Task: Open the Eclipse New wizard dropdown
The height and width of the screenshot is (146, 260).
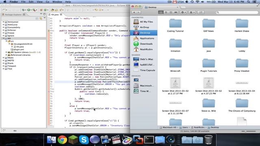Action: pyautogui.click(x=6, y=10)
